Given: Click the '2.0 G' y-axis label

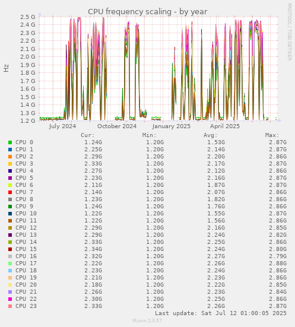Looking at the screenshot, I should click(x=28, y=57).
